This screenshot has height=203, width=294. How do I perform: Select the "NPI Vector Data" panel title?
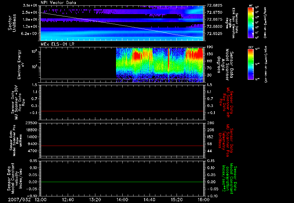pyautogui.click(x=58, y=3)
